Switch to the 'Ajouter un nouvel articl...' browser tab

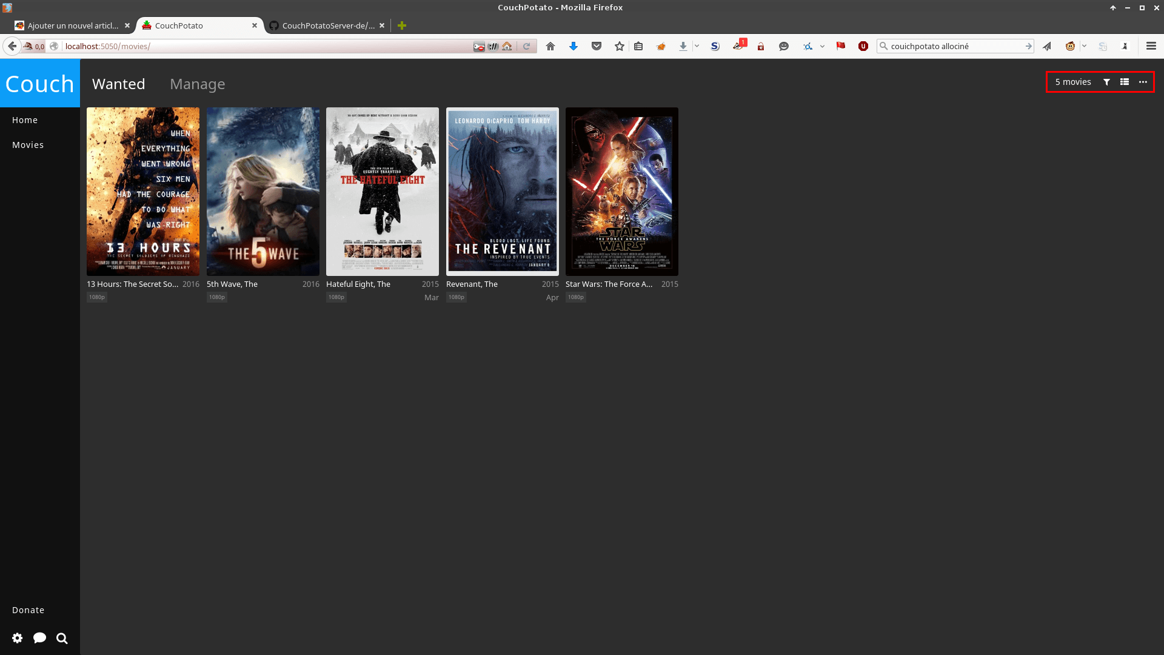[72, 25]
